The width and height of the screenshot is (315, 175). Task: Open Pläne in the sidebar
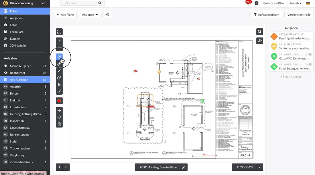[25, 11]
